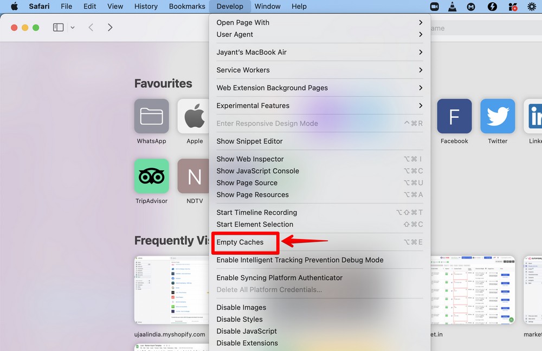Select Show JavaScript Console

point(319,171)
